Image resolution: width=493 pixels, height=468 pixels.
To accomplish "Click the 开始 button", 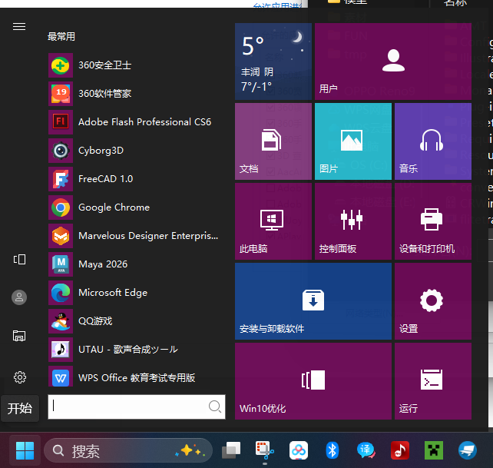I will [20, 408].
